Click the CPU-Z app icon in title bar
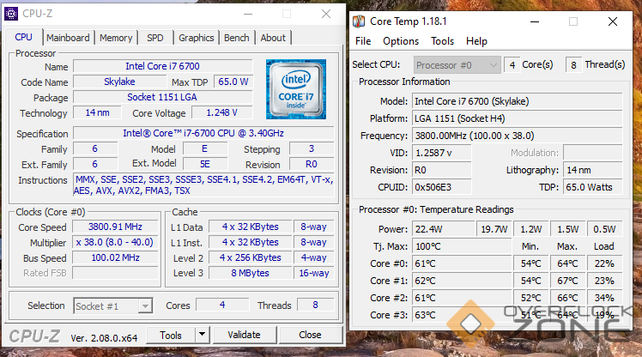 tap(11, 14)
